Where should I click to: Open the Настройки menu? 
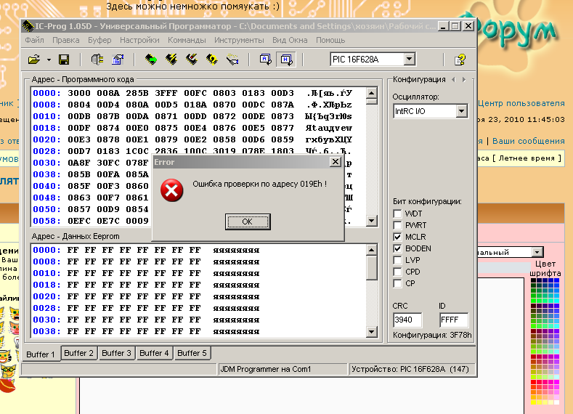pos(139,40)
